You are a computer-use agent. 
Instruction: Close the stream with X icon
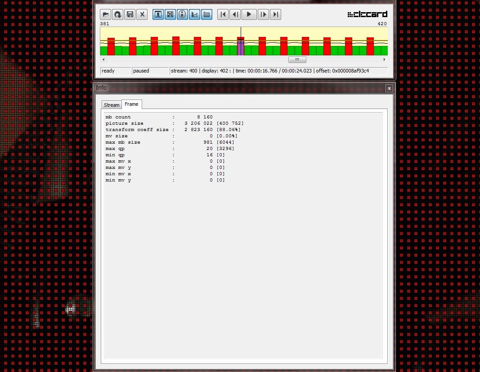[x=142, y=14]
